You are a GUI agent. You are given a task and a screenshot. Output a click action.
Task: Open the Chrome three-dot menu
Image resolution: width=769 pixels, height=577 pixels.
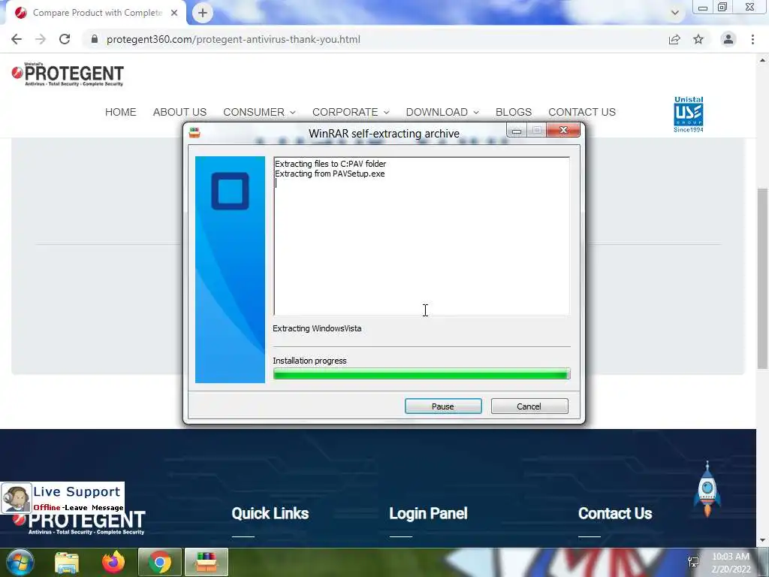click(x=752, y=39)
